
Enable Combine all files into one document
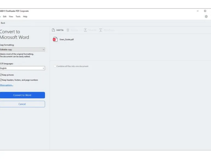[x=55, y=66]
